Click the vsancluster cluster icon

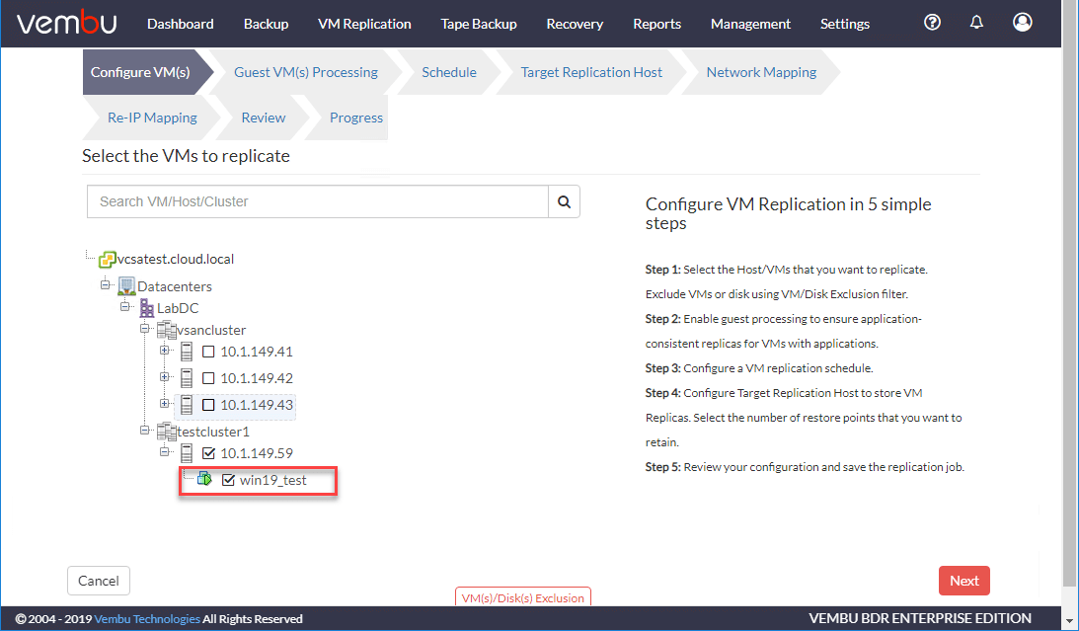tap(167, 330)
